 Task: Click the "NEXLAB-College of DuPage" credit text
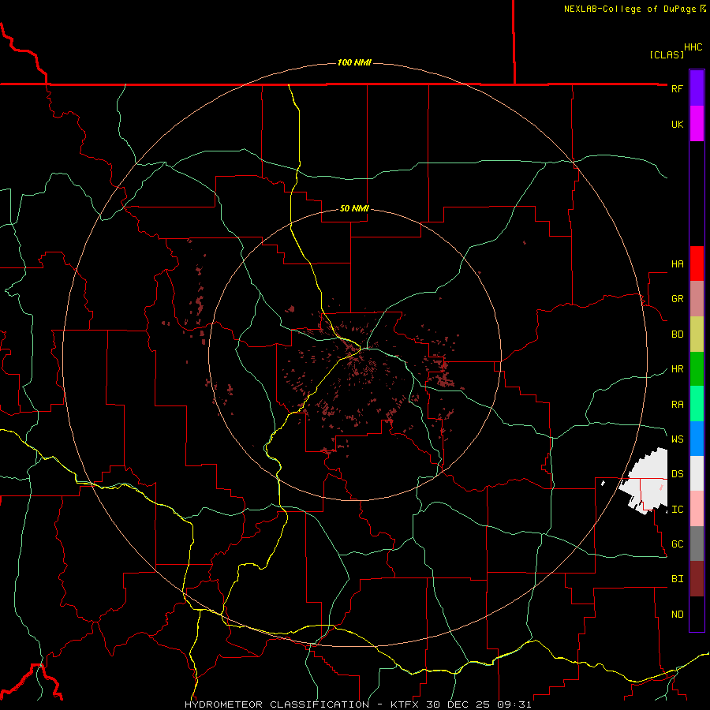pos(630,9)
